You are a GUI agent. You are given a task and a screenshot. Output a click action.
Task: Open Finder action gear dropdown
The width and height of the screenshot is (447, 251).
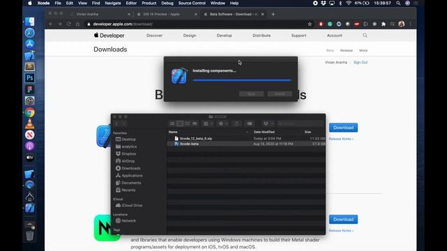coord(223,123)
